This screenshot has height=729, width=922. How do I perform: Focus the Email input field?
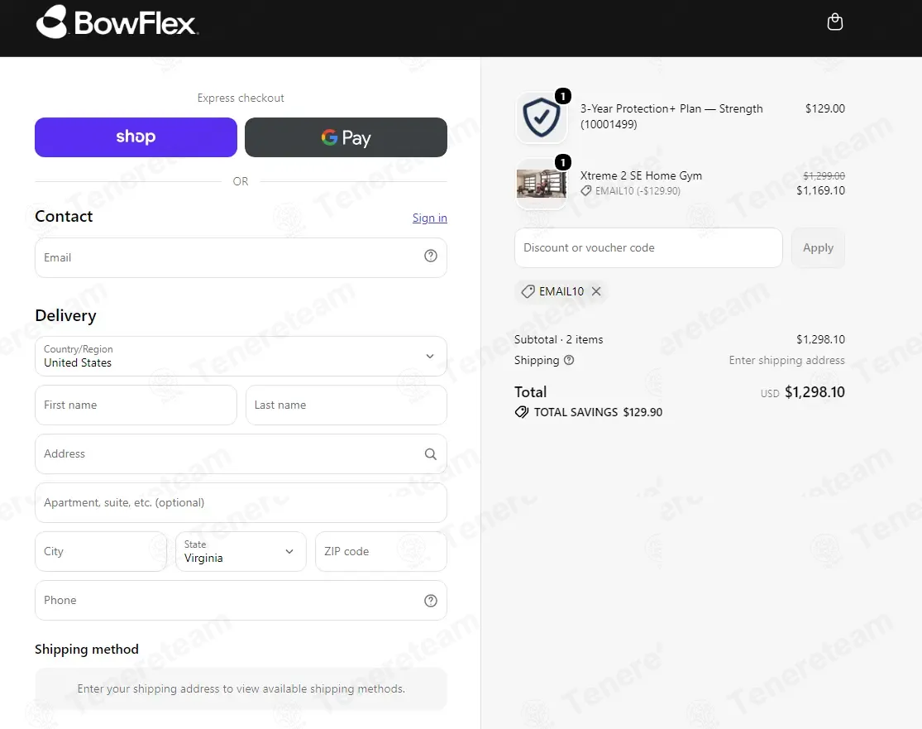(x=241, y=257)
